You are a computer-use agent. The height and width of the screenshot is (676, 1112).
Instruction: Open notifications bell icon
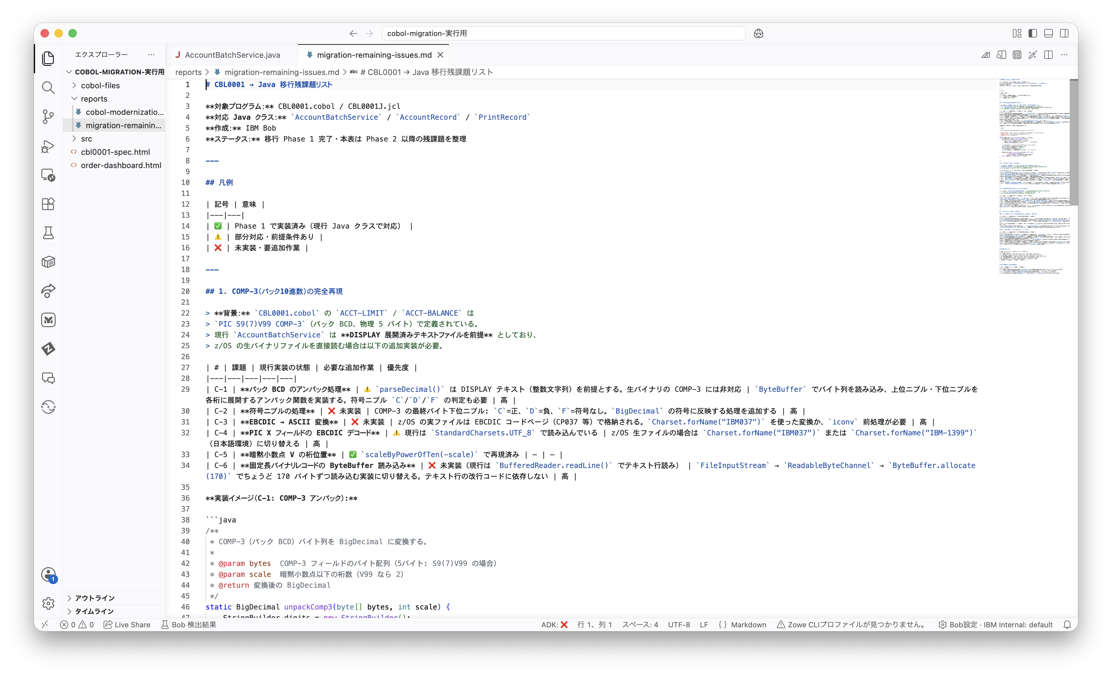click(1067, 625)
